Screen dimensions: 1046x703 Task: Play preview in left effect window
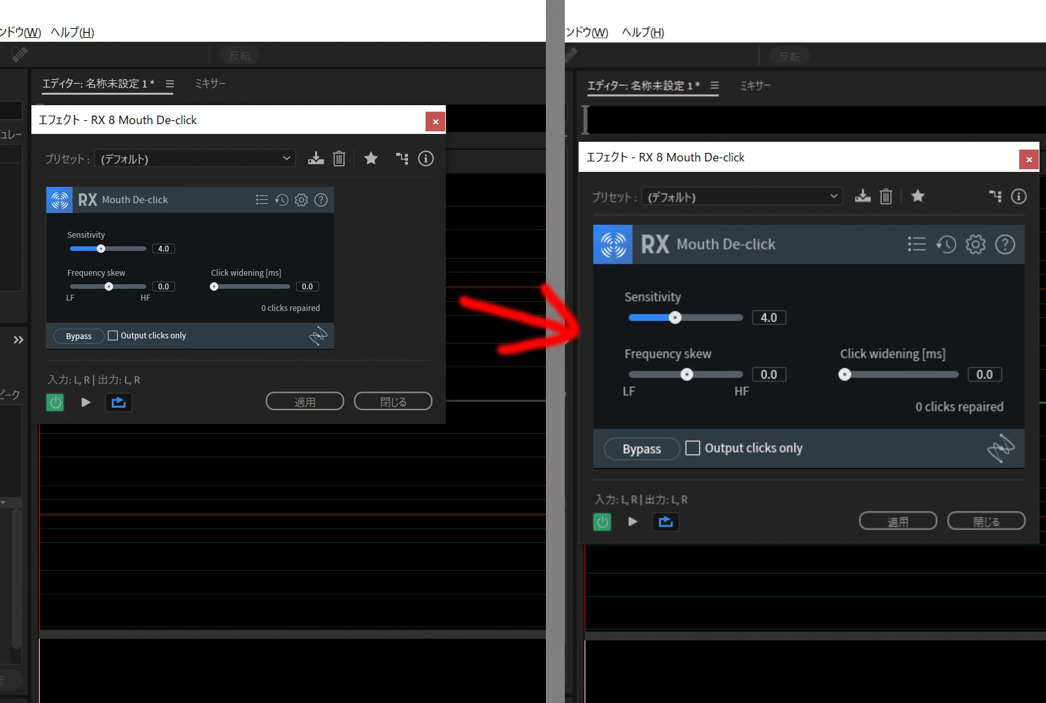tap(86, 402)
